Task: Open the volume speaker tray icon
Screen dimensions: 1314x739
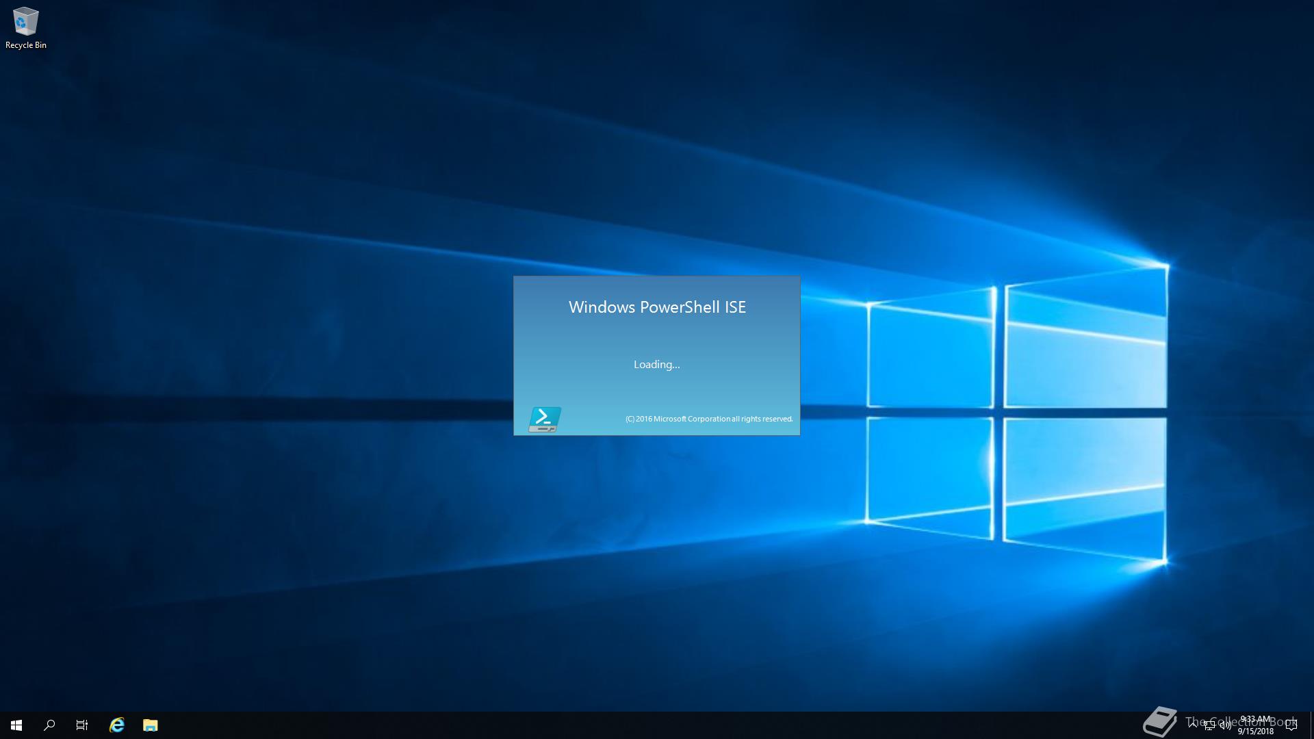Action: (x=1226, y=725)
